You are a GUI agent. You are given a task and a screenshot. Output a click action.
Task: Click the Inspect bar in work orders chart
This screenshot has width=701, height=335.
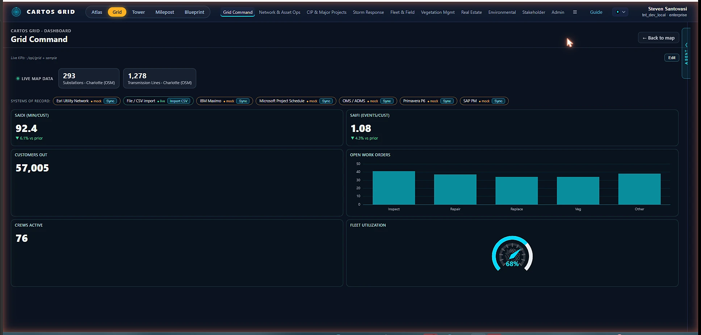(x=394, y=188)
